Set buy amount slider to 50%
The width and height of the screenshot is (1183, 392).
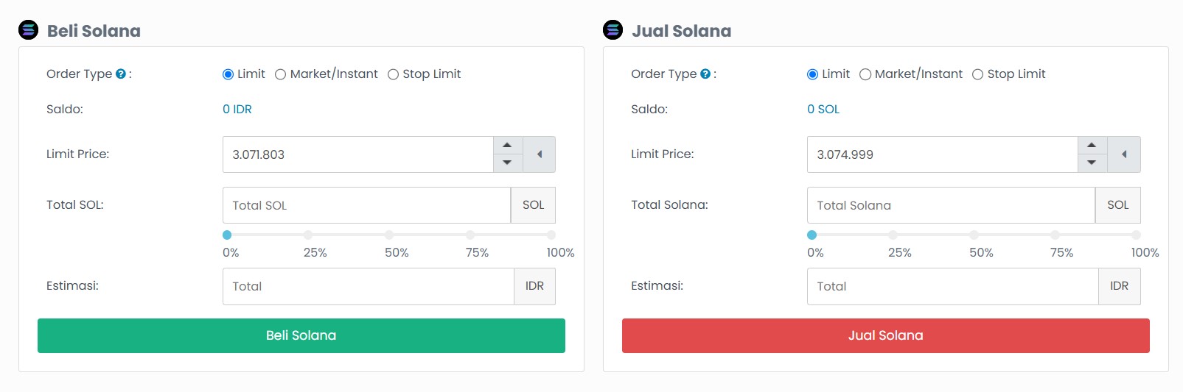click(x=389, y=235)
